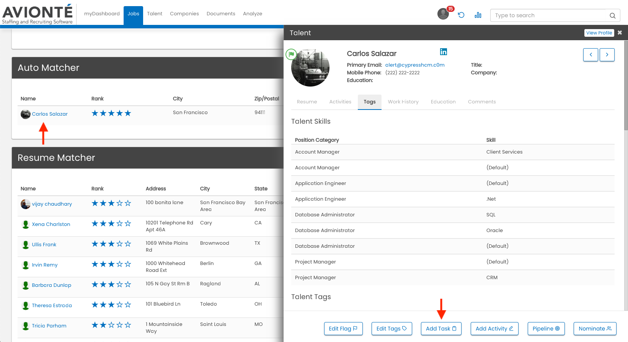Open the Pipeline button
The width and height of the screenshot is (628, 342).
tap(546, 329)
